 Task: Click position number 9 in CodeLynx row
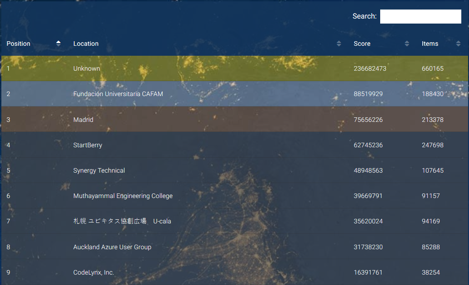point(8,272)
